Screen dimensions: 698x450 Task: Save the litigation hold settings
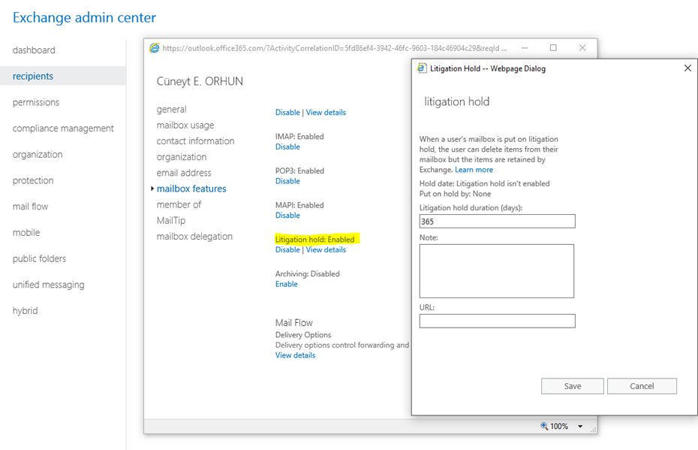click(573, 386)
